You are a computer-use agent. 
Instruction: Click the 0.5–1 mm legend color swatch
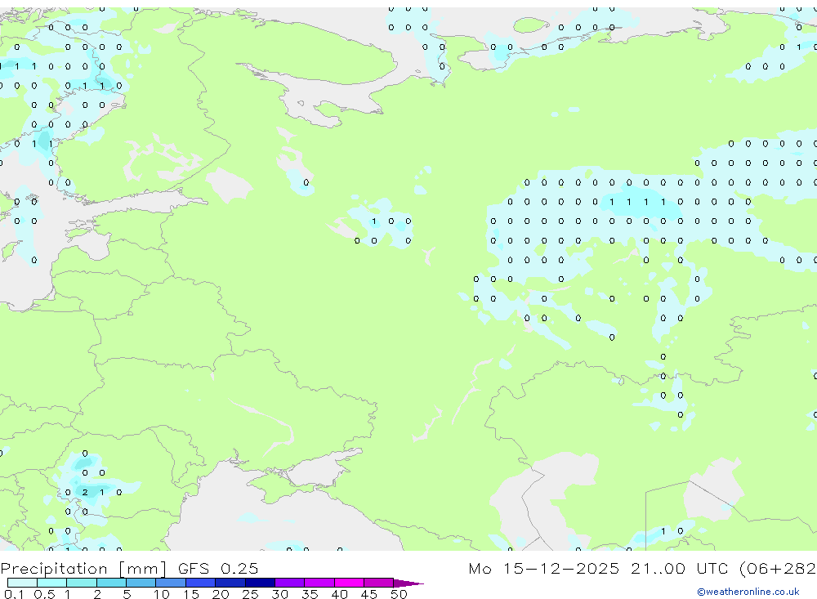tap(52, 583)
